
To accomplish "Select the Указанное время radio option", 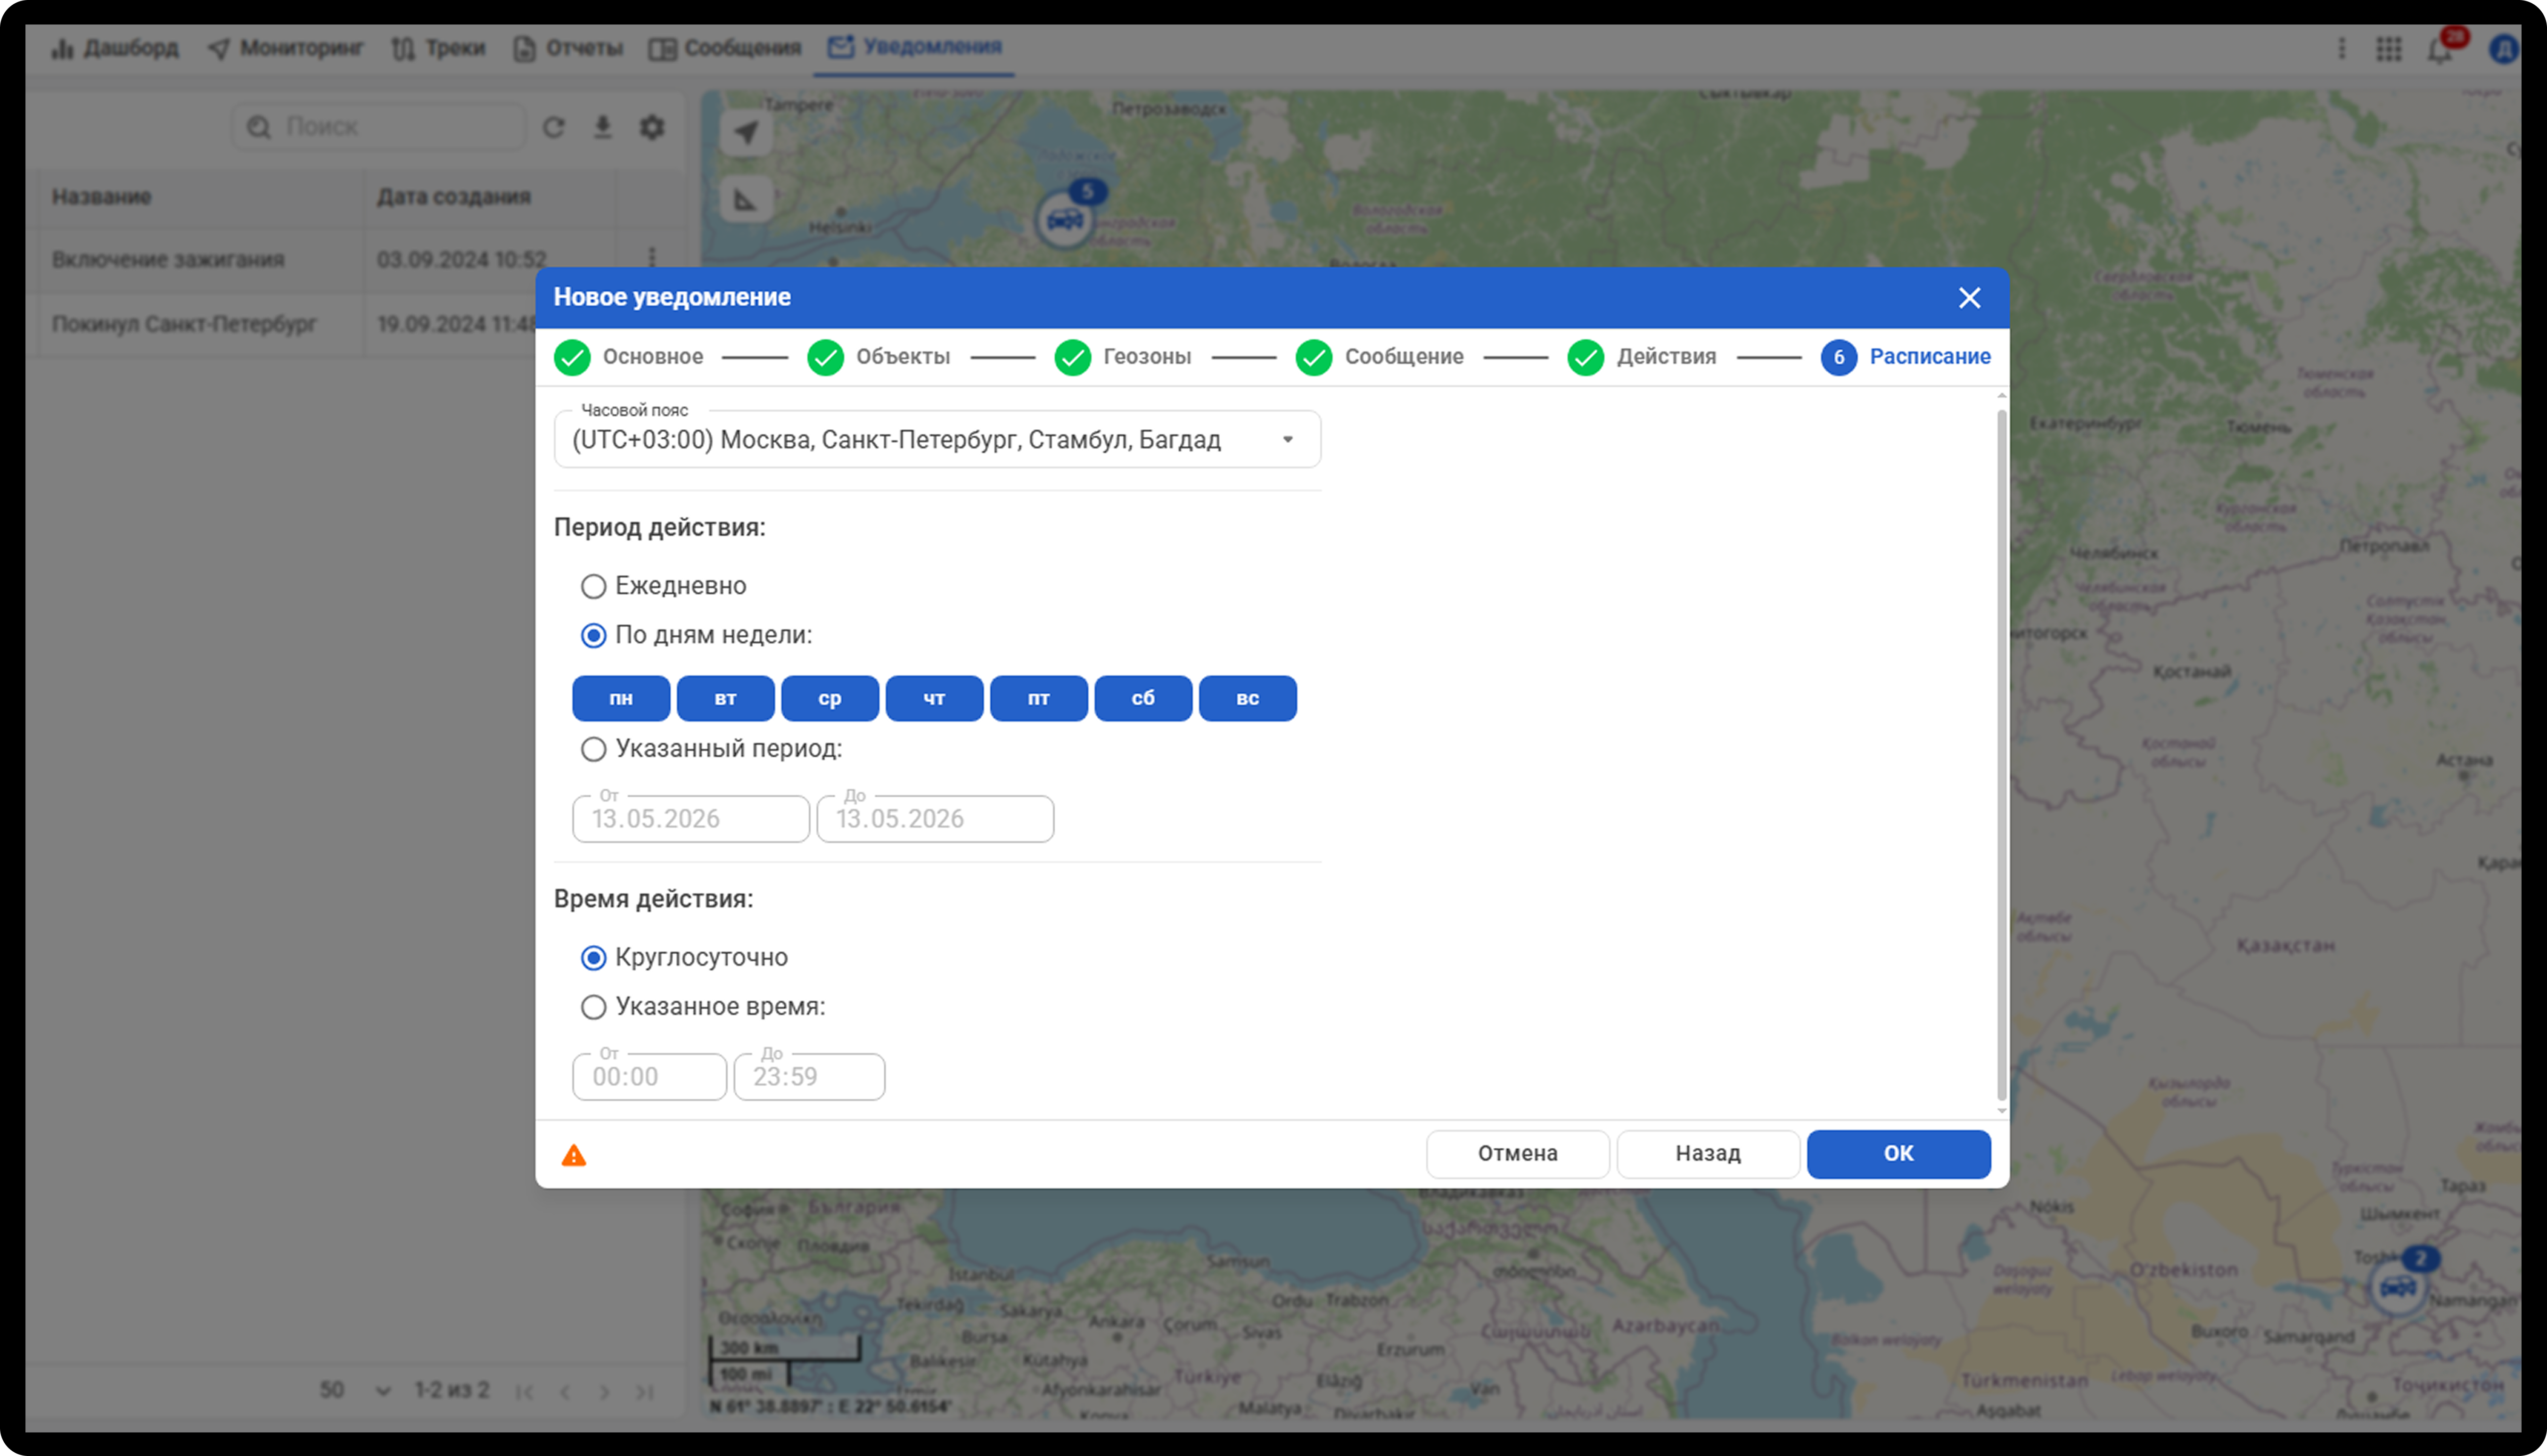I will [x=593, y=1007].
